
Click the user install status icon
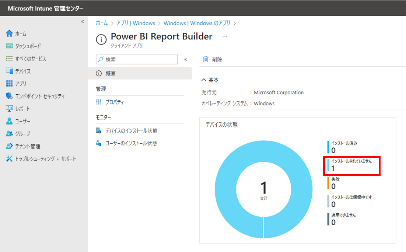pyautogui.click(x=99, y=143)
